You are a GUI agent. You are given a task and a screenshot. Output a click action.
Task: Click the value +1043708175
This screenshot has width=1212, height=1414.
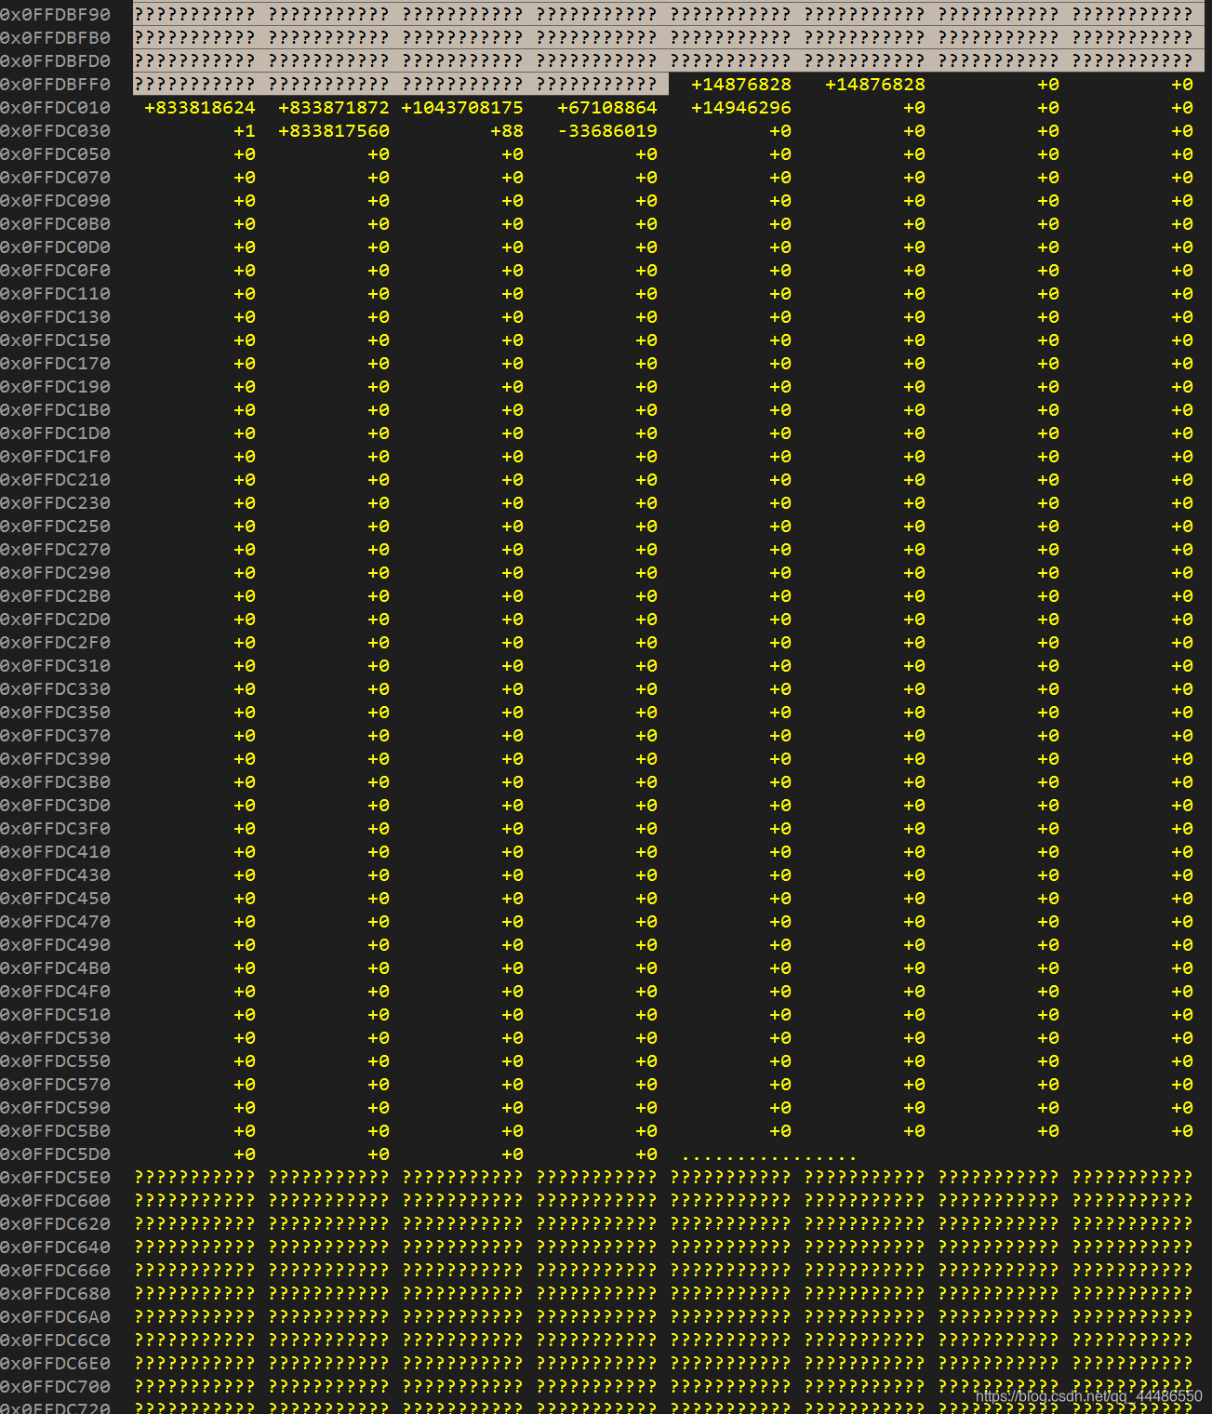(x=461, y=108)
